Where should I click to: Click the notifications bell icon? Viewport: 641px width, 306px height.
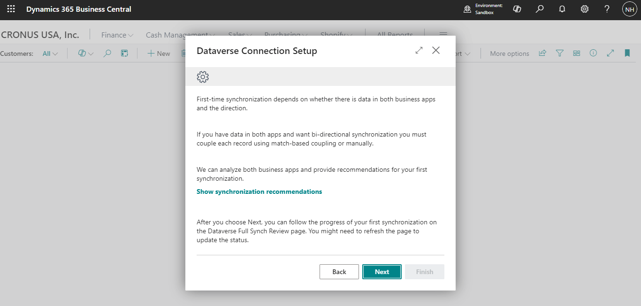(562, 9)
